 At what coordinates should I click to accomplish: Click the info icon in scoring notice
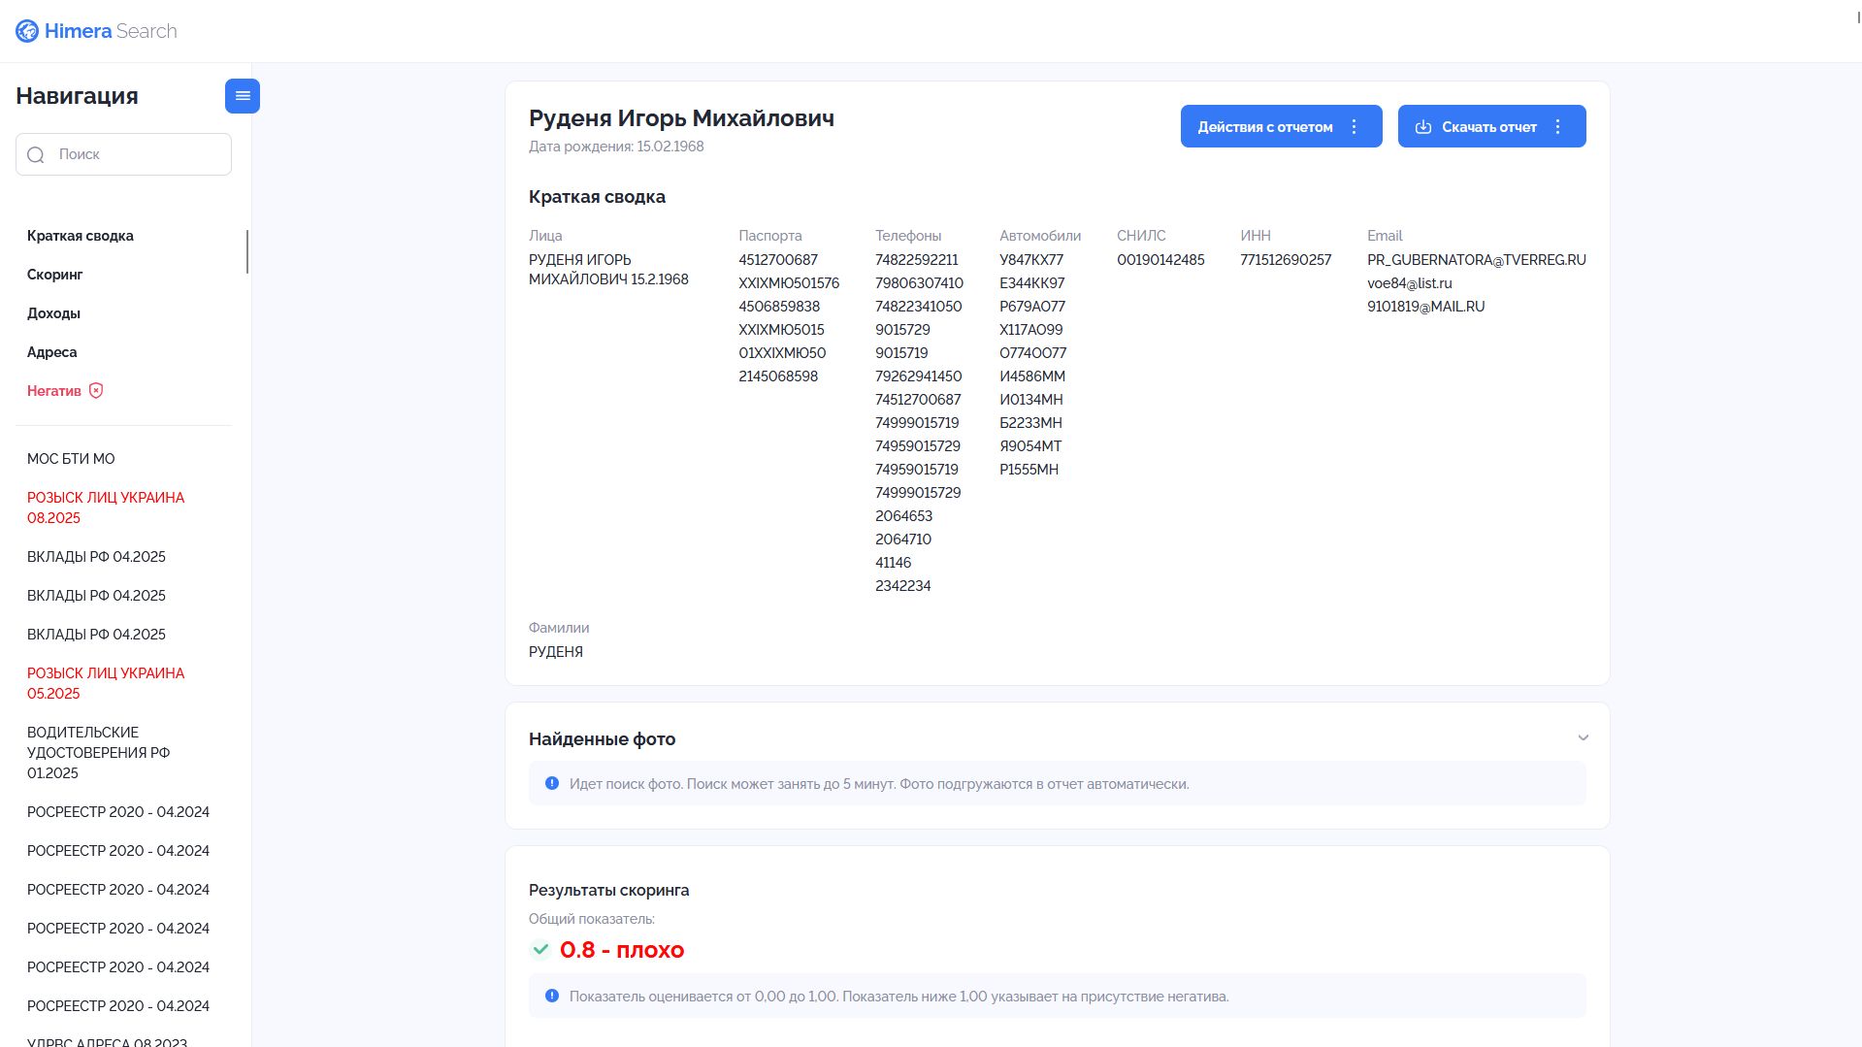click(x=552, y=996)
